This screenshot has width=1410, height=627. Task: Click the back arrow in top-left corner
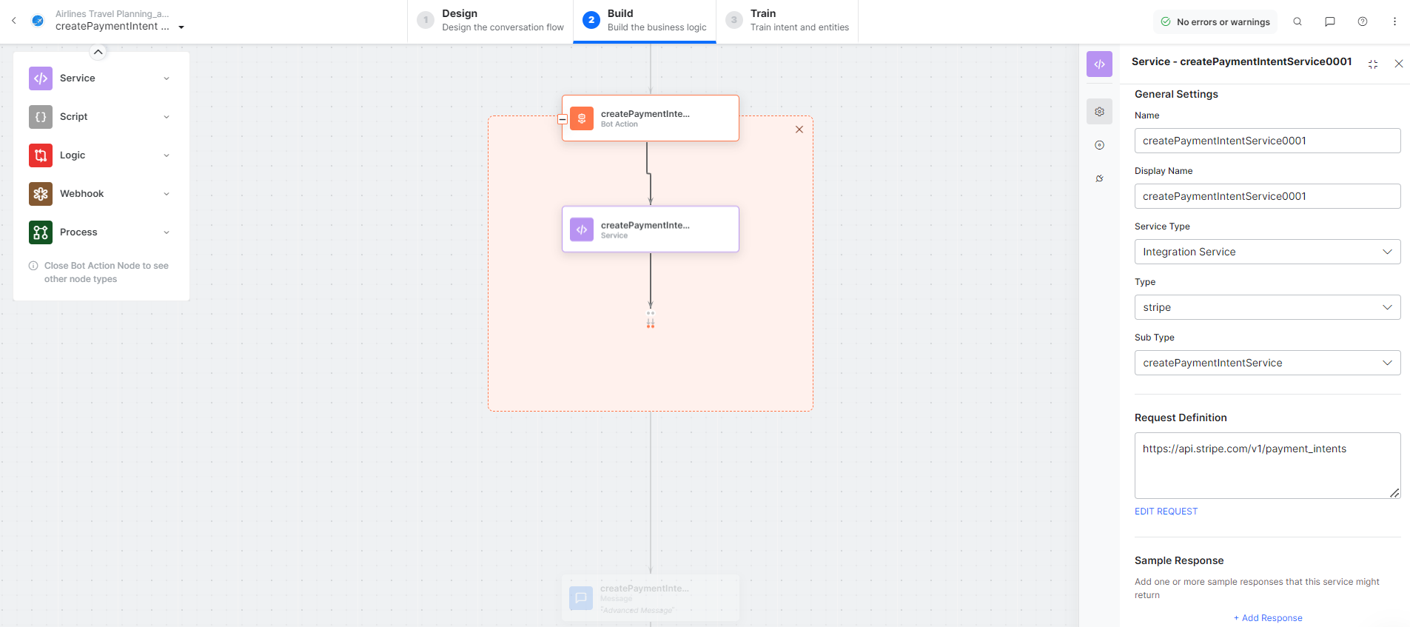coord(14,21)
